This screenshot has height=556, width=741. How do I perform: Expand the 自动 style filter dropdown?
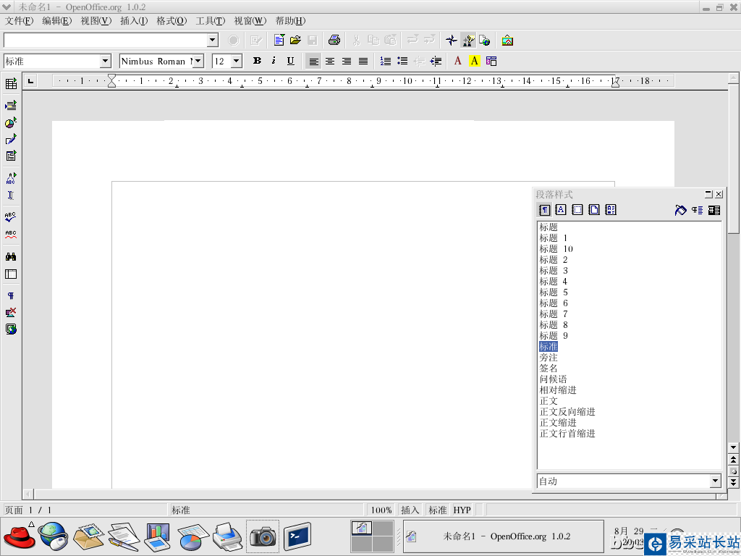[716, 481]
